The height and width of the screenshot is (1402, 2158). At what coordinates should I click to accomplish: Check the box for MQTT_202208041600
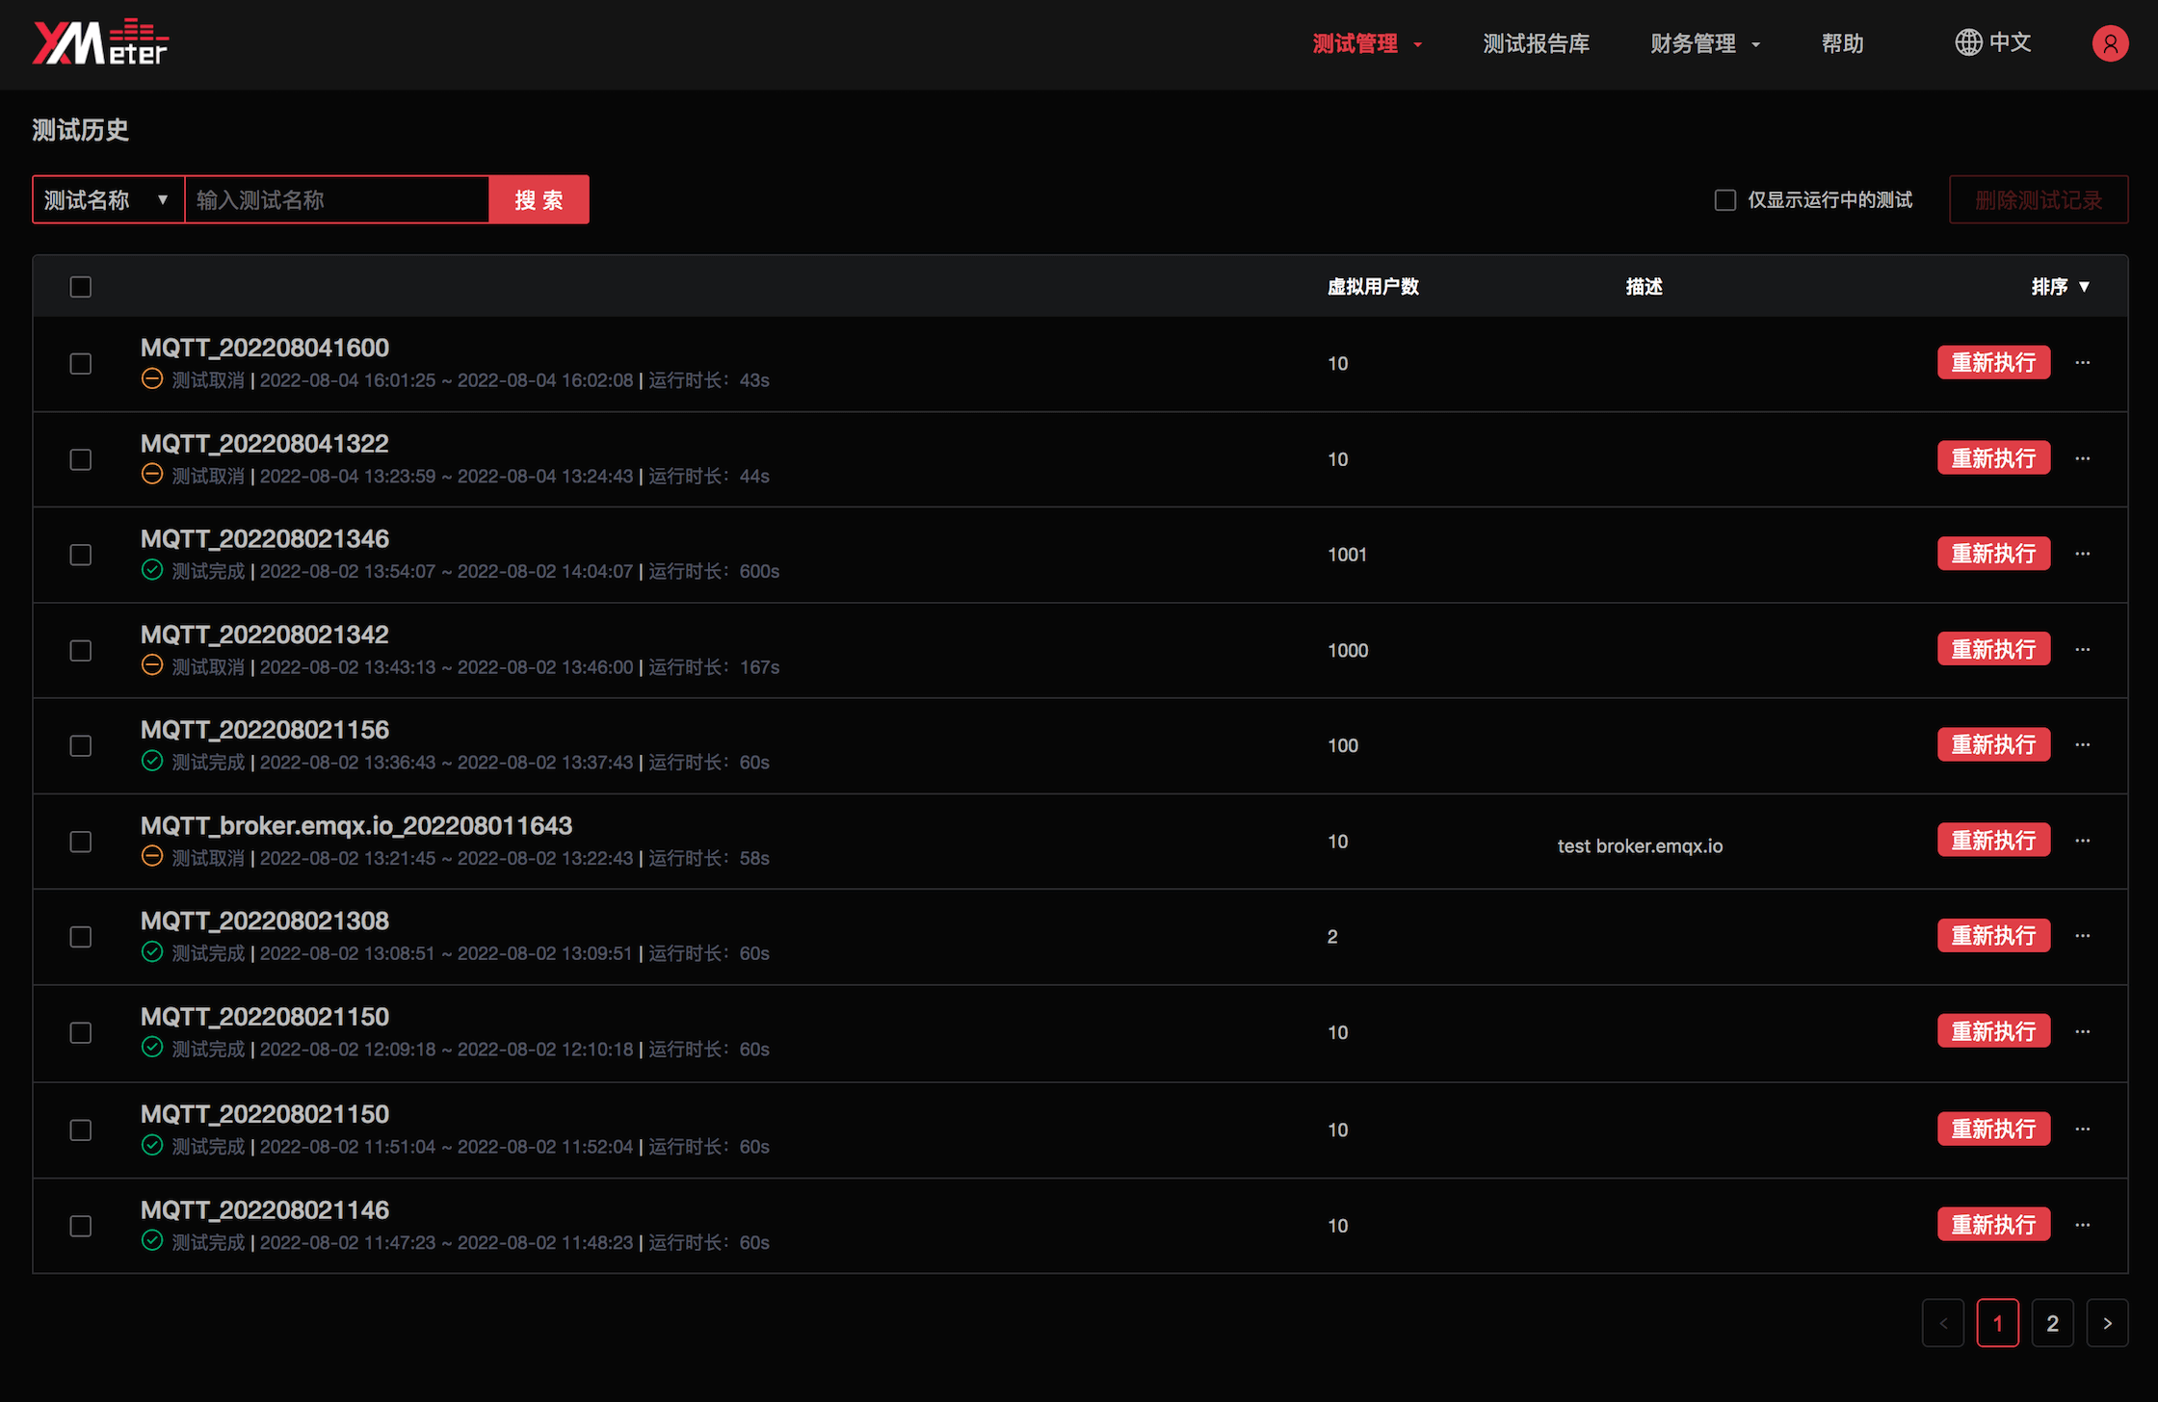pos(81,364)
